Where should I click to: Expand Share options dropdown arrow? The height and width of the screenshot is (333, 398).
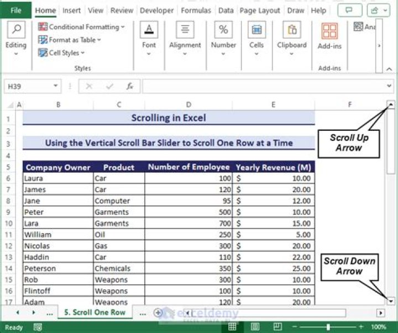(x=385, y=10)
